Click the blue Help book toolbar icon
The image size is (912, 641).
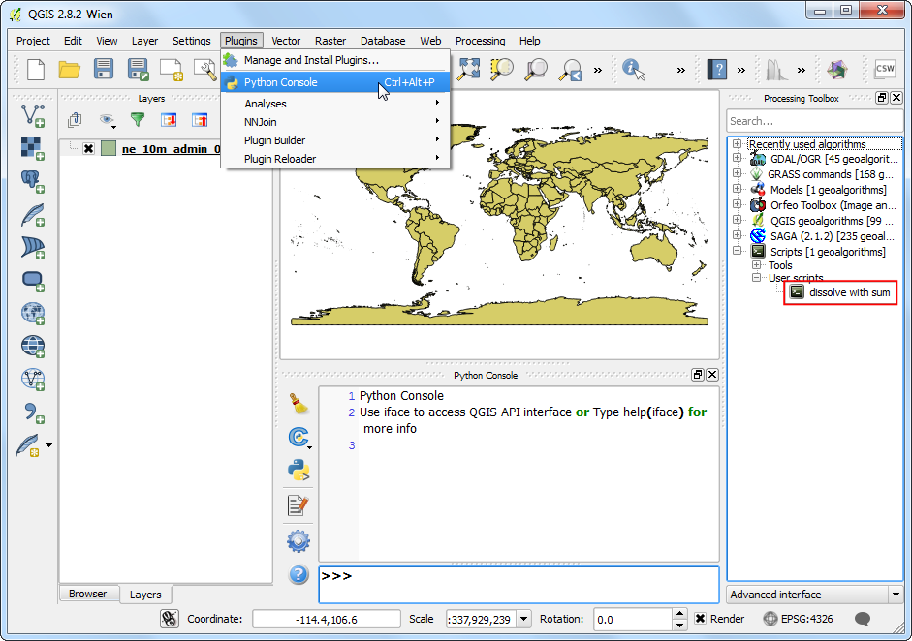pos(717,70)
